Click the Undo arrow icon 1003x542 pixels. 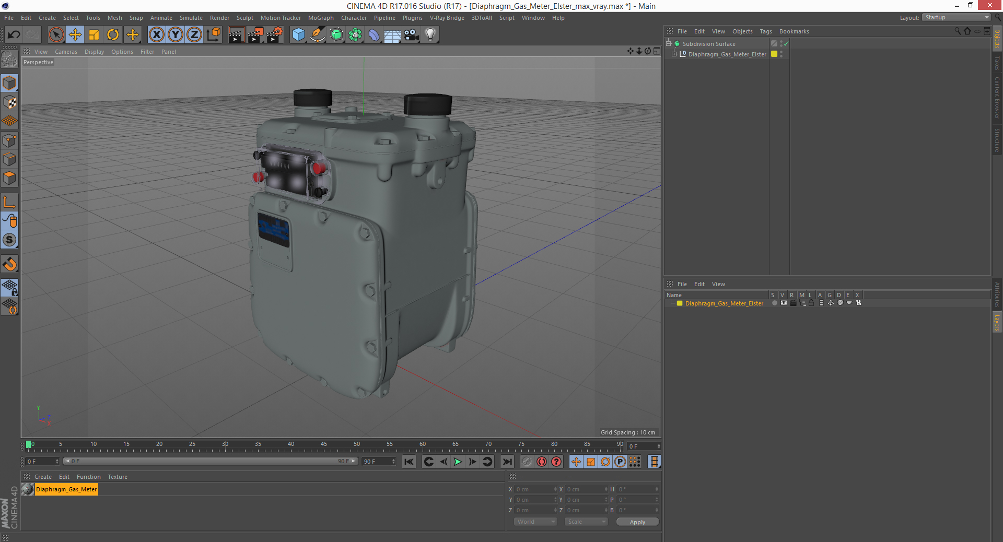tap(14, 35)
